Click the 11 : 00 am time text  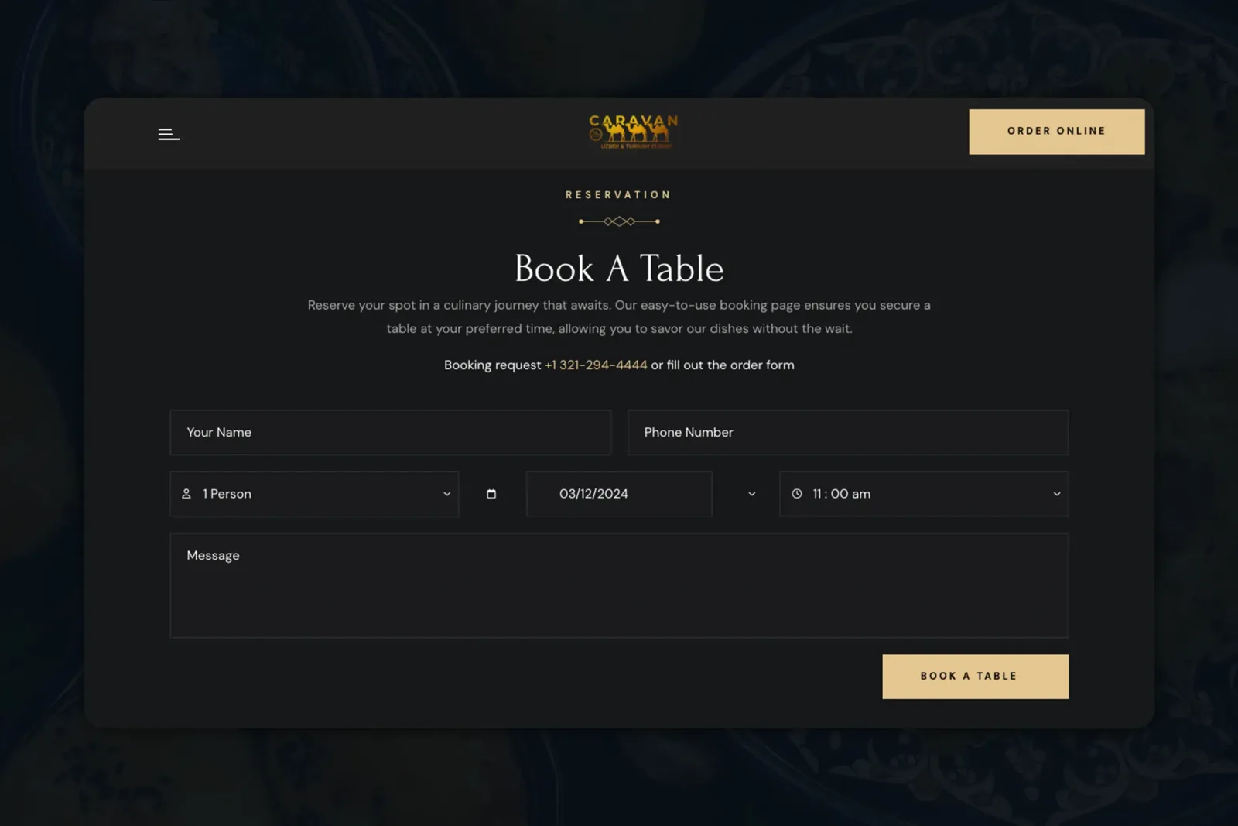point(842,494)
